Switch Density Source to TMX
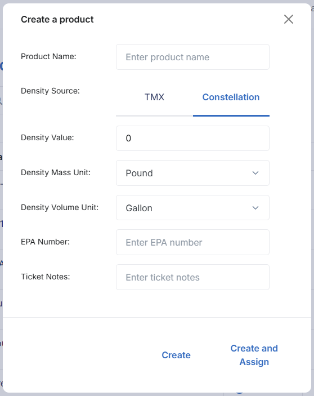The width and height of the screenshot is (314, 396). (154, 97)
